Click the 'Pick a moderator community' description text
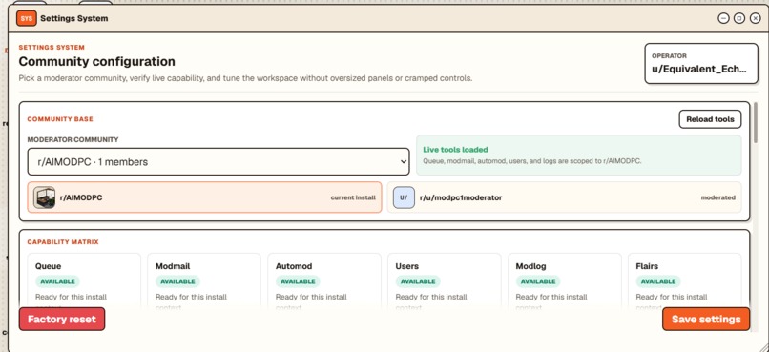 (x=245, y=78)
